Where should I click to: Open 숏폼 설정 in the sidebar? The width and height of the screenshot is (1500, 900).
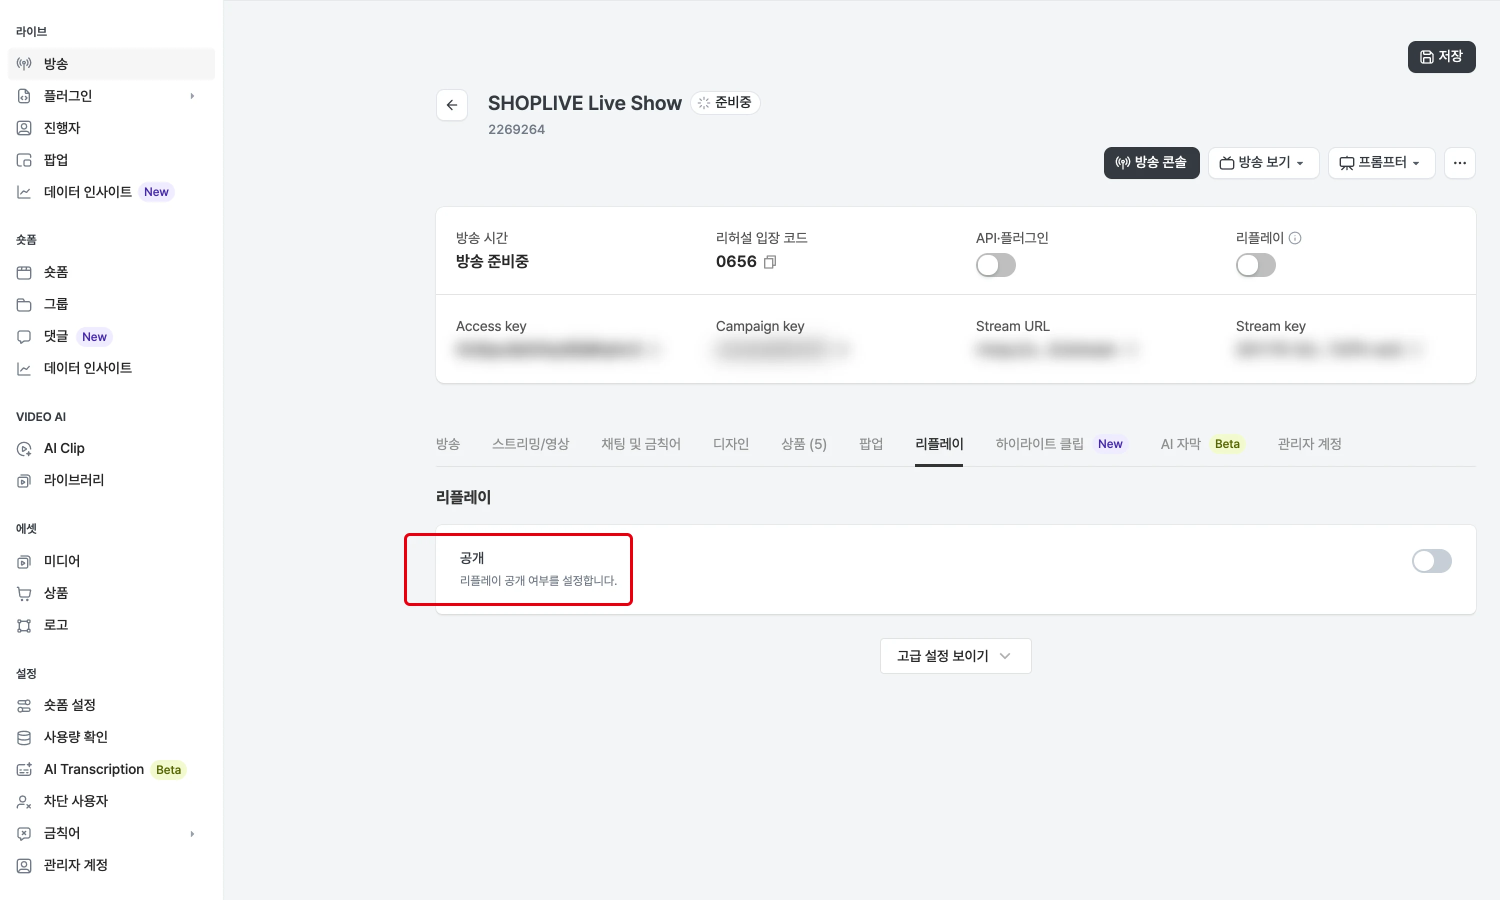(x=111, y=704)
